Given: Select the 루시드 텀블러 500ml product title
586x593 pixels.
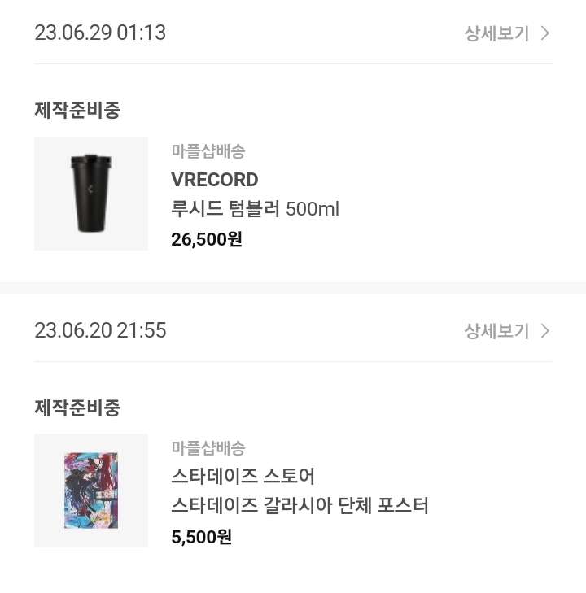Looking at the screenshot, I should [255, 209].
